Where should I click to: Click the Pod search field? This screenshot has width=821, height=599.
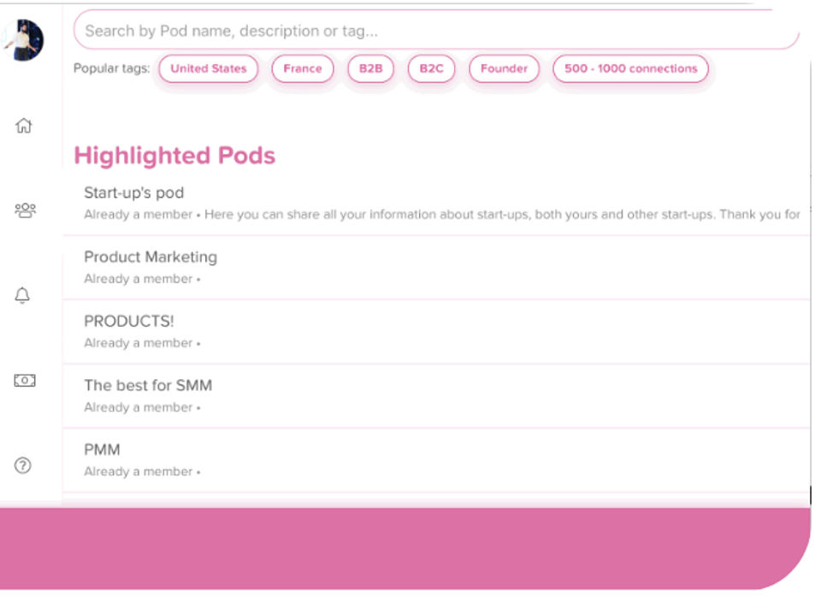tap(436, 32)
